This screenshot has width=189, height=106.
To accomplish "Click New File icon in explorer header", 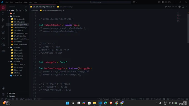I will click(17, 11).
